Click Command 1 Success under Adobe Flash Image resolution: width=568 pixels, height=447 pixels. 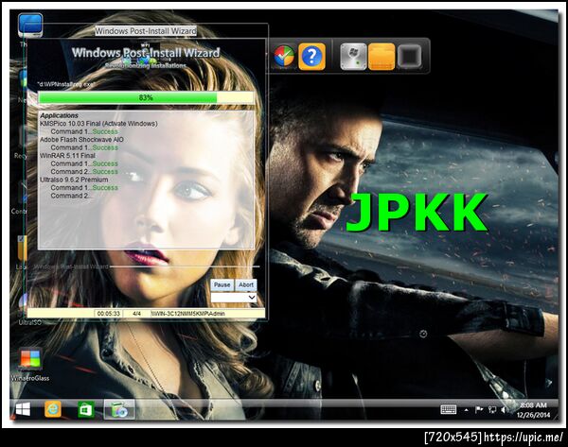pos(84,147)
